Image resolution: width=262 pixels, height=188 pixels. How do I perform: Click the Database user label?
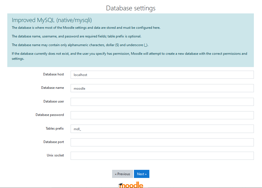pos(54,101)
